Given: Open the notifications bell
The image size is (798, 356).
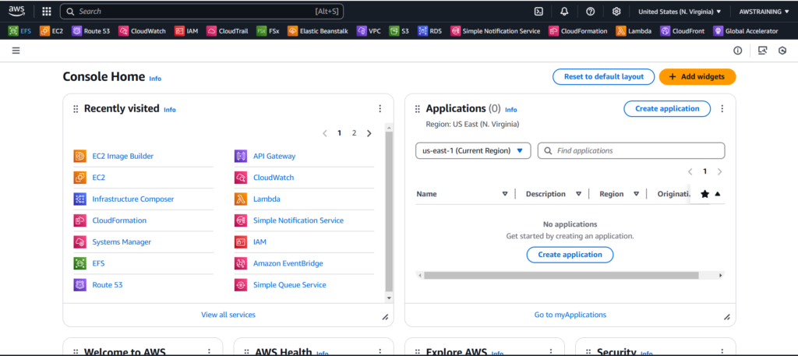Looking at the screenshot, I should pyautogui.click(x=564, y=12).
